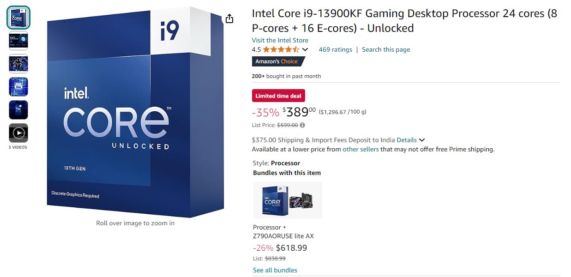Visit the Intel Store
The image size is (571, 277).
pyautogui.click(x=280, y=40)
